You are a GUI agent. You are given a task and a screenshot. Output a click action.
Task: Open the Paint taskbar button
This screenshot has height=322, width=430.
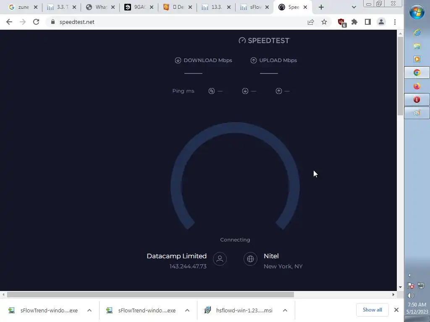coord(417,113)
